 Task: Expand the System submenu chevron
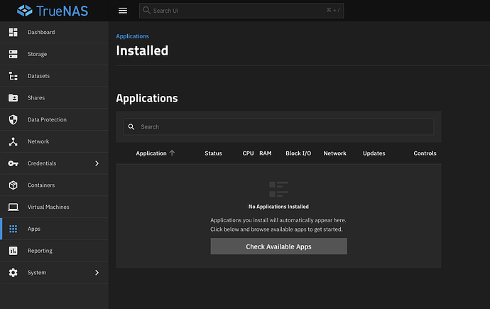(97, 273)
